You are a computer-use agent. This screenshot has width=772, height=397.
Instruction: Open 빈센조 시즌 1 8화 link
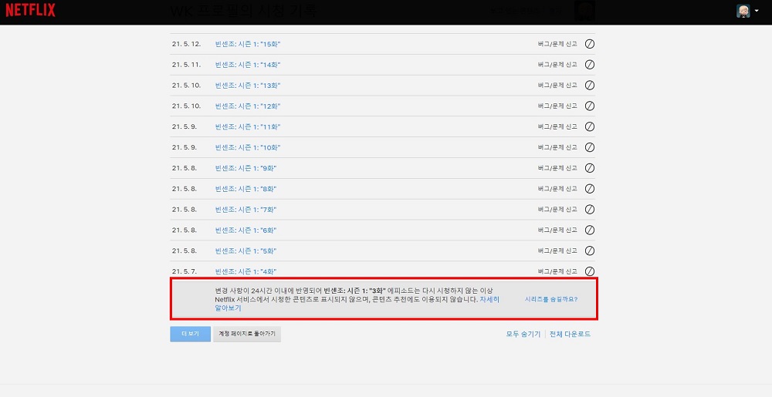tap(245, 189)
